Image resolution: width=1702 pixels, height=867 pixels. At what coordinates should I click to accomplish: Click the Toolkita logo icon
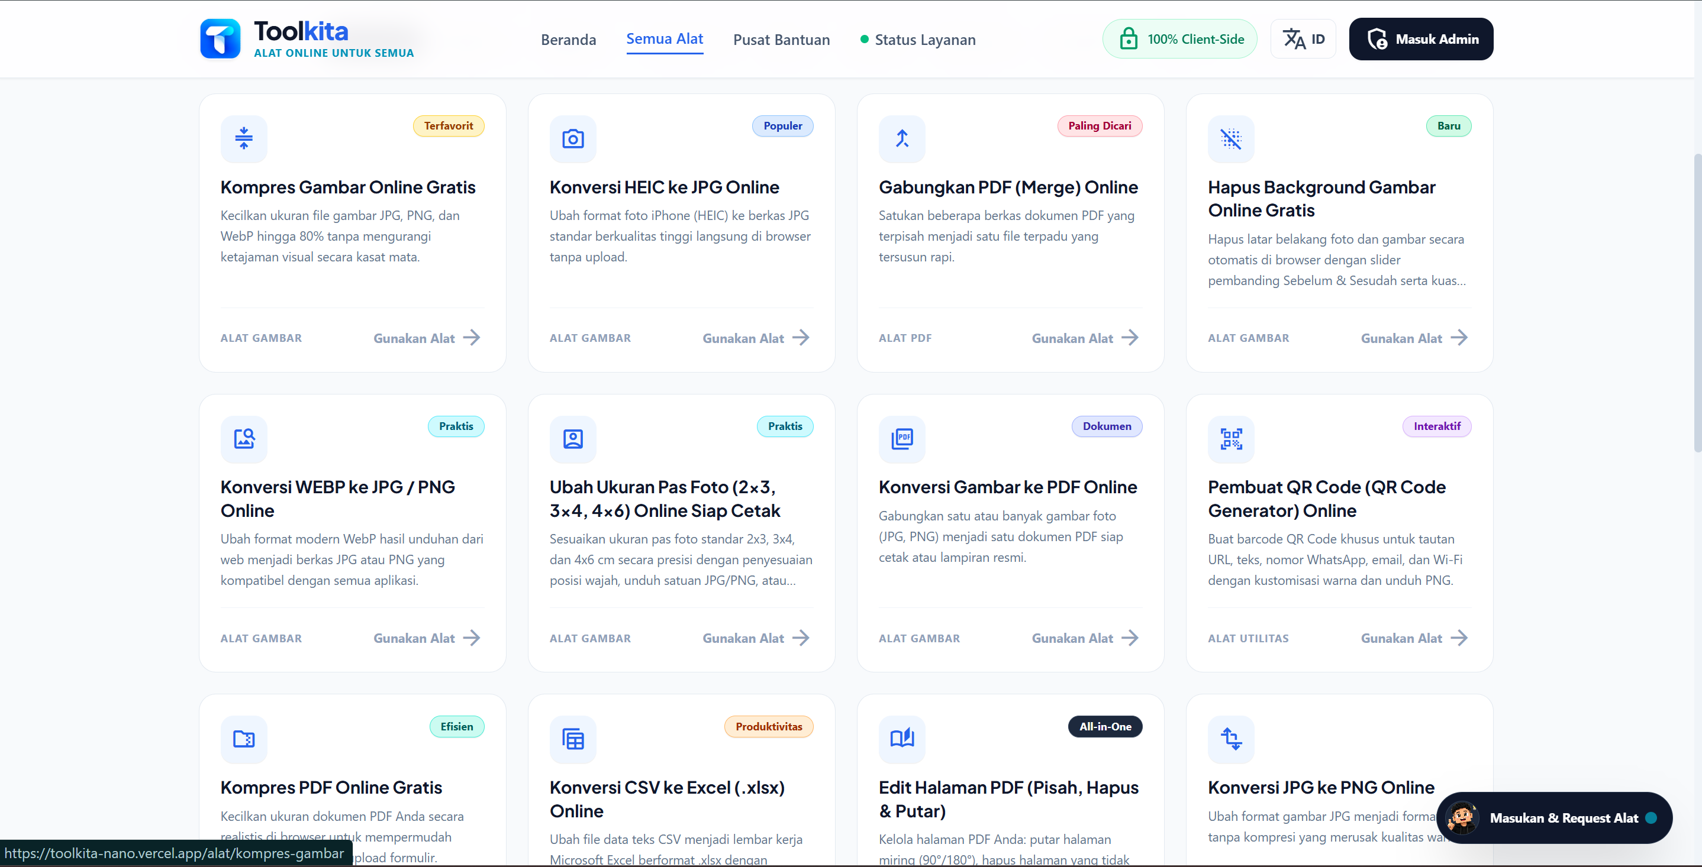point(220,39)
